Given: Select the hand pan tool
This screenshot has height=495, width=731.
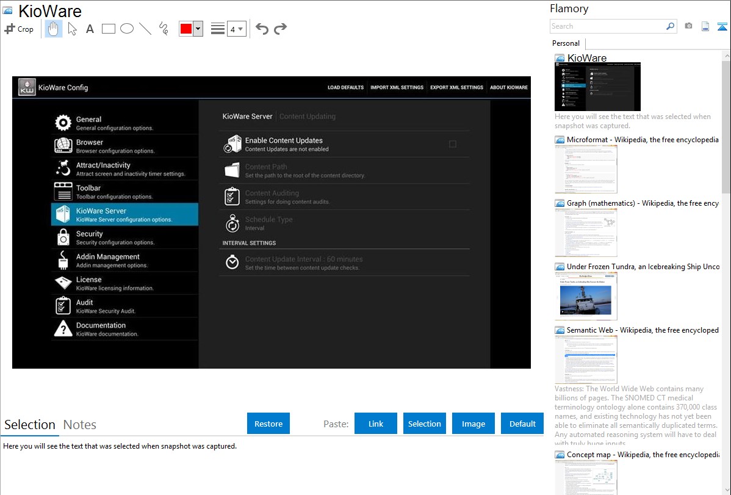Looking at the screenshot, I should pos(53,29).
